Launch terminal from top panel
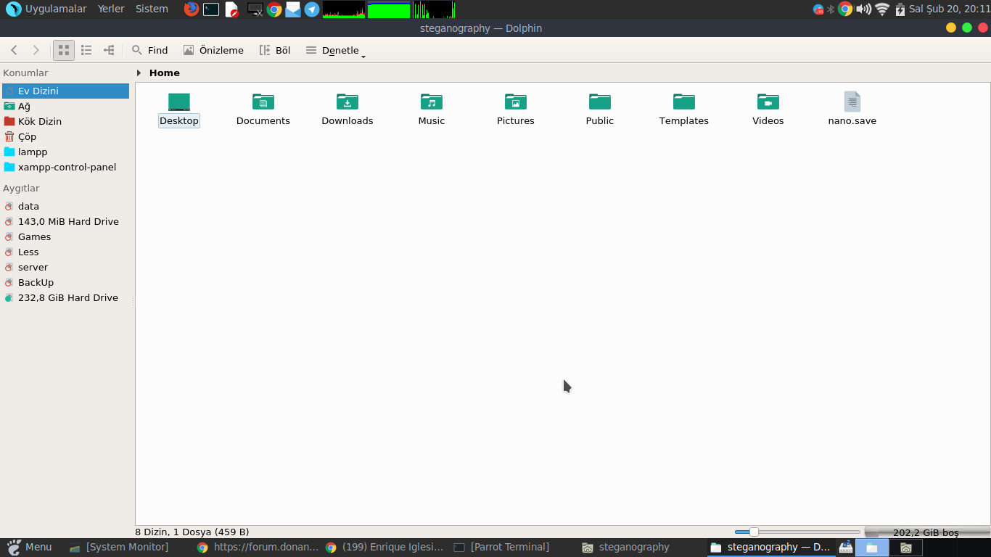Image resolution: width=991 pixels, height=557 pixels. 211,9
